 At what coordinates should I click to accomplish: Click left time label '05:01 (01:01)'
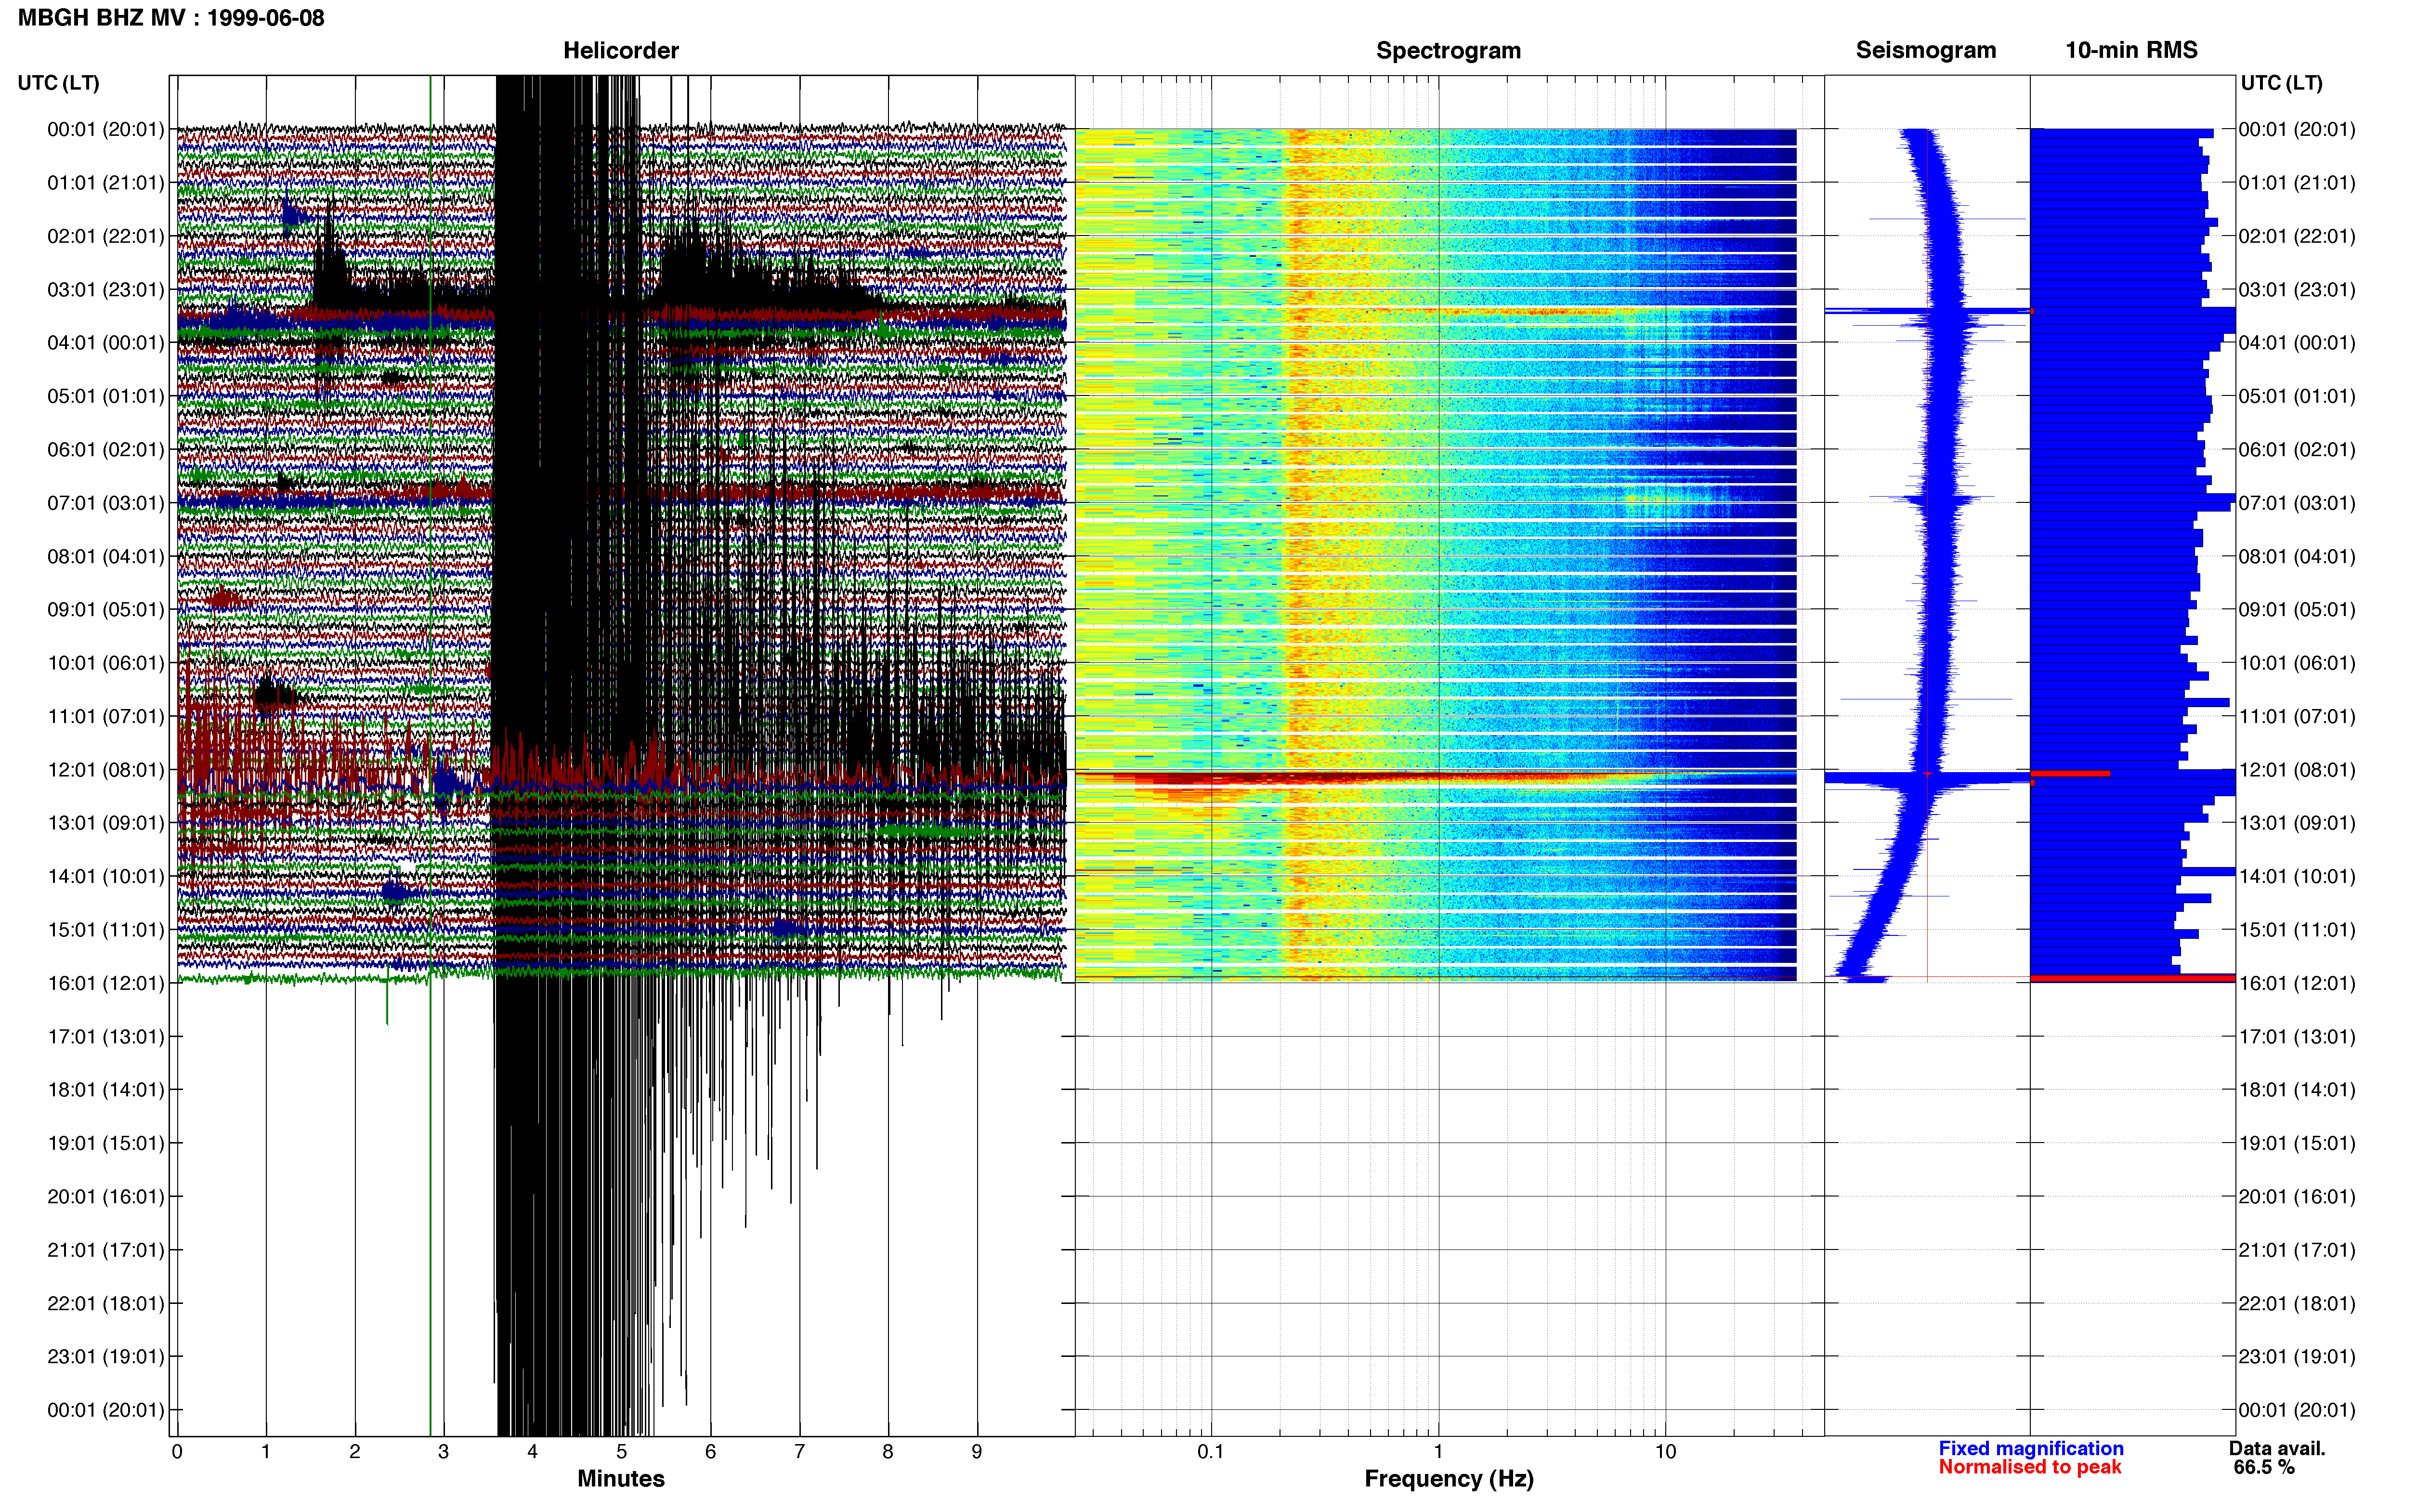tap(105, 396)
